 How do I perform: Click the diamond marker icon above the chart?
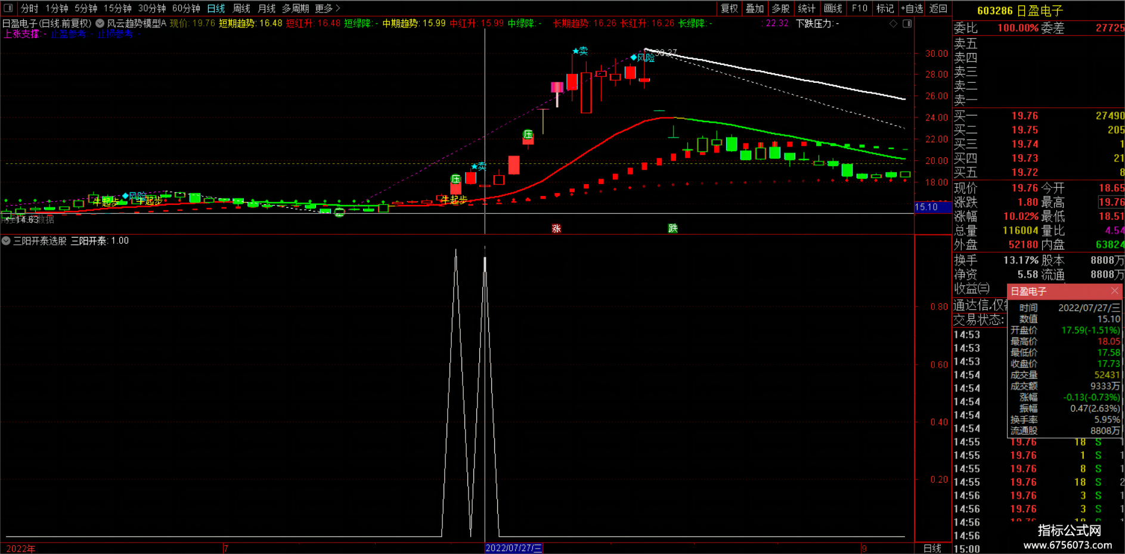893,24
